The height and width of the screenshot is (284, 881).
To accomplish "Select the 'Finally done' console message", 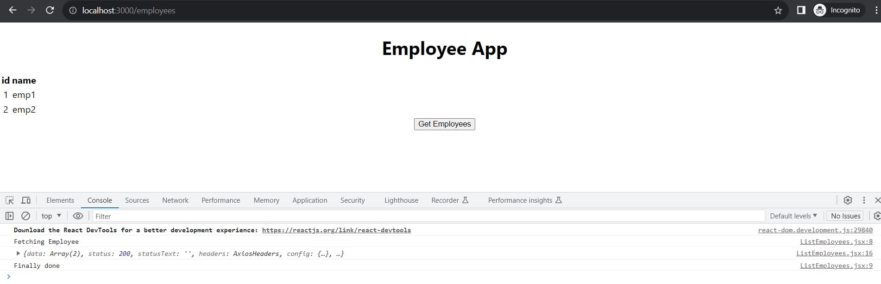I will pyautogui.click(x=37, y=266).
